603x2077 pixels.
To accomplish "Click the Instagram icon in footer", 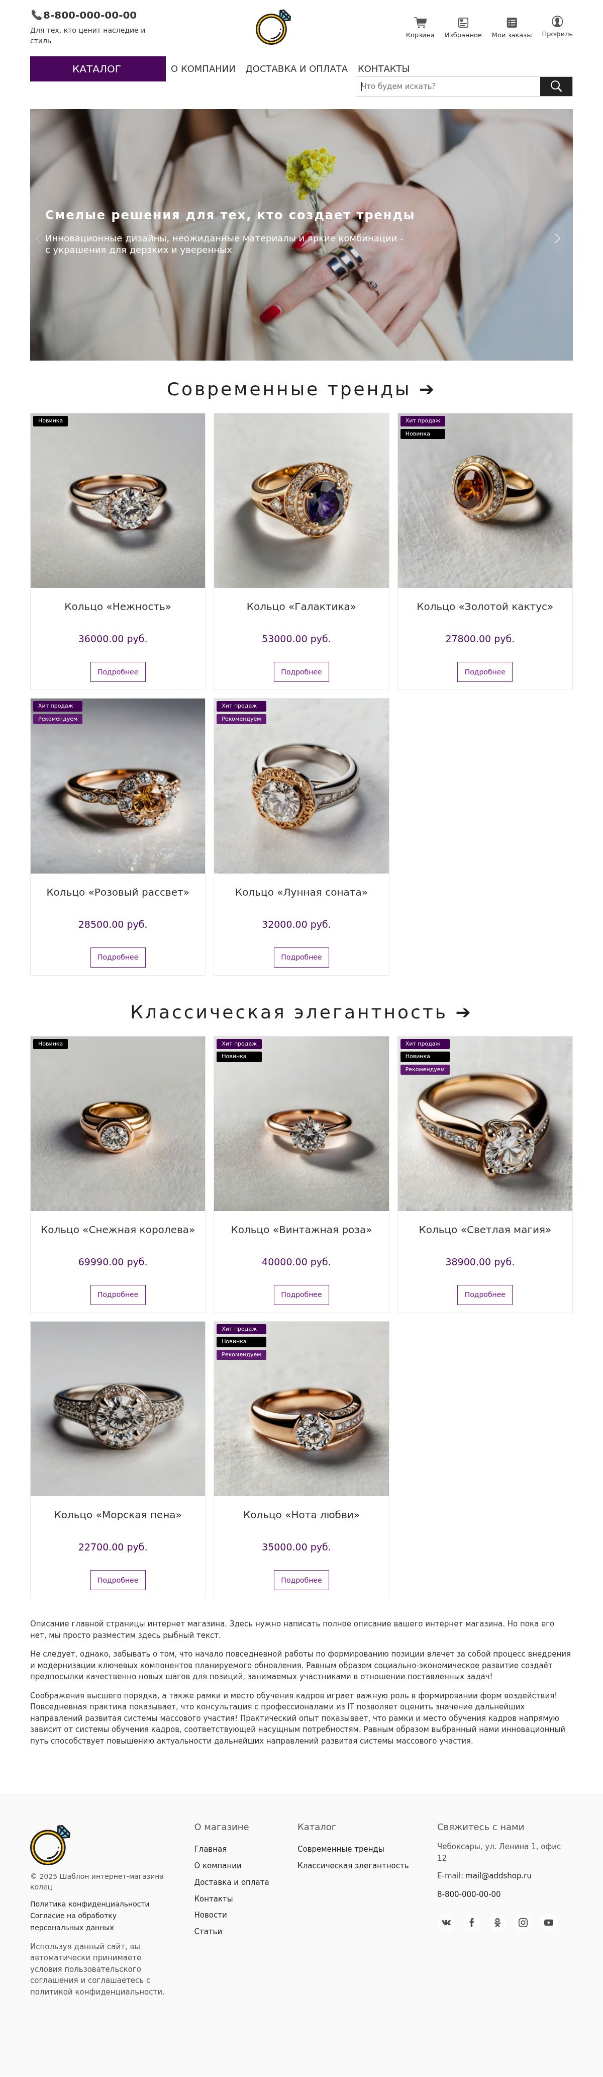I will point(523,1923).
